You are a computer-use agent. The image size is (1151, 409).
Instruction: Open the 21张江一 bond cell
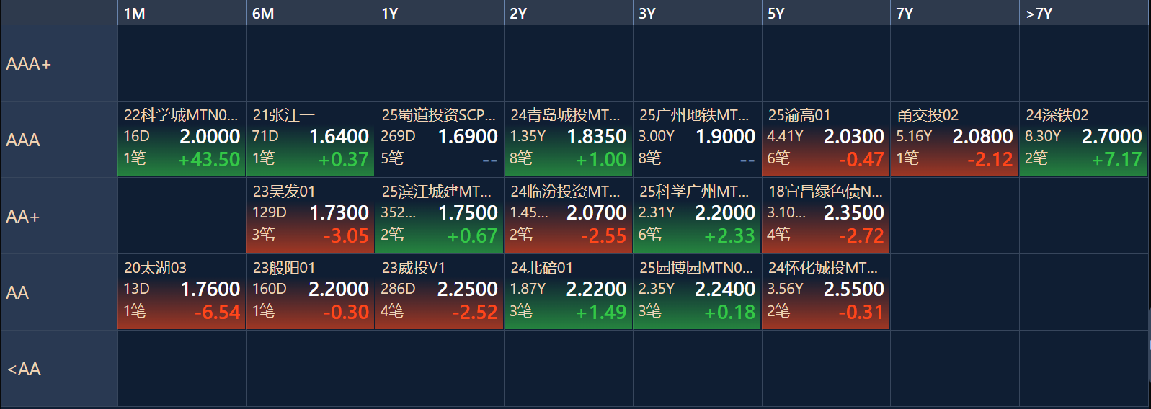point(311,139)
